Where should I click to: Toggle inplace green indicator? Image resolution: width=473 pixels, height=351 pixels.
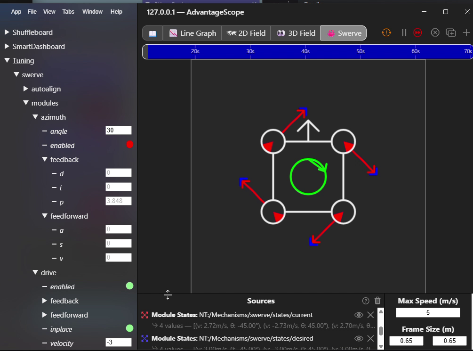pyautogui.click(x=130, y=328)
